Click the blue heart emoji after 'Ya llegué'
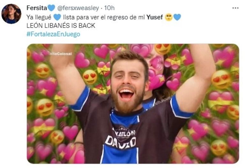 tap(57, 17)
